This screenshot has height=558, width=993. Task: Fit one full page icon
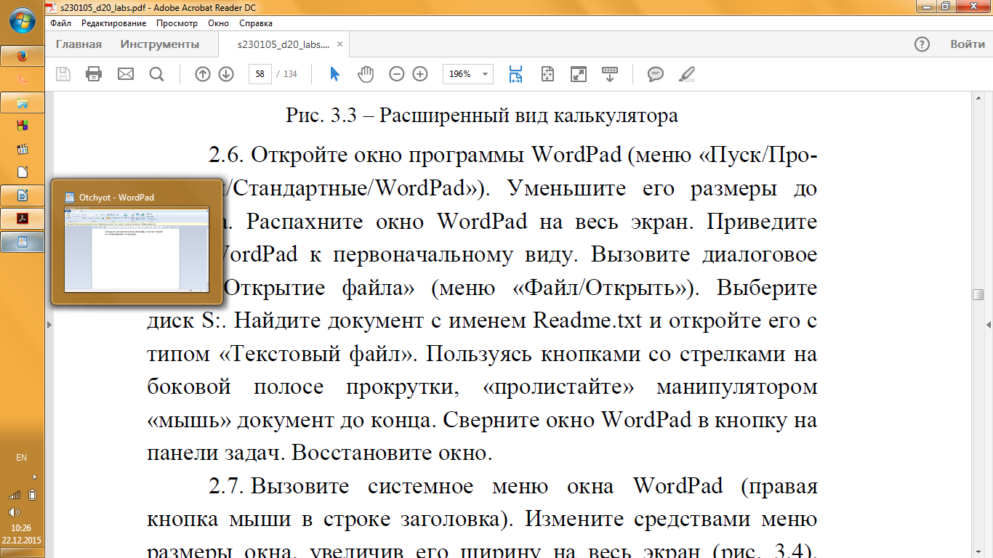point(547,73)
